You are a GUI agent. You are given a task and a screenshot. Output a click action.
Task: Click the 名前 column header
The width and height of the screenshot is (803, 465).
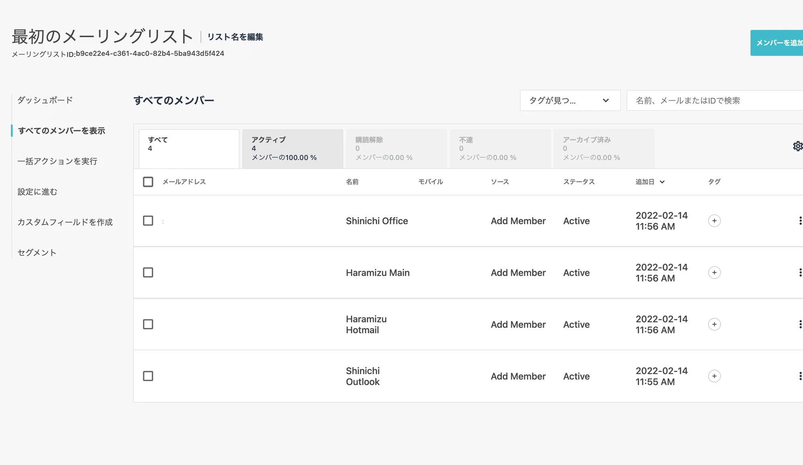point(352,182)
